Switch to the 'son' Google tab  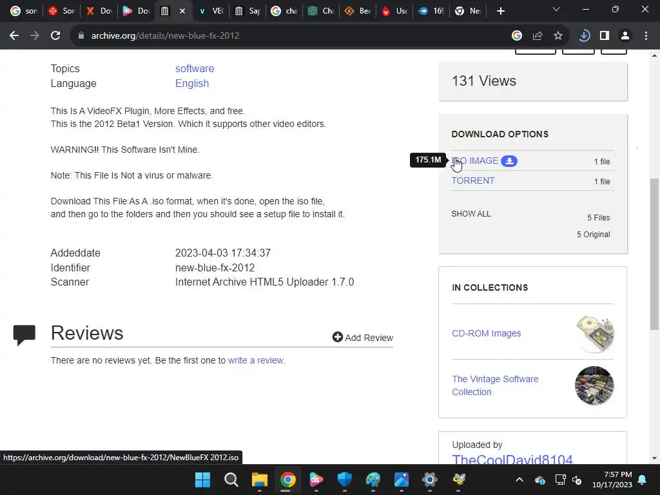[x=24, y=11]
